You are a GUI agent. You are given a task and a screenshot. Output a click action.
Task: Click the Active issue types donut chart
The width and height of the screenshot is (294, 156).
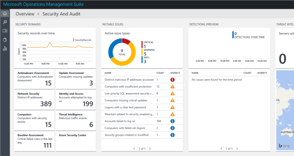122,52
